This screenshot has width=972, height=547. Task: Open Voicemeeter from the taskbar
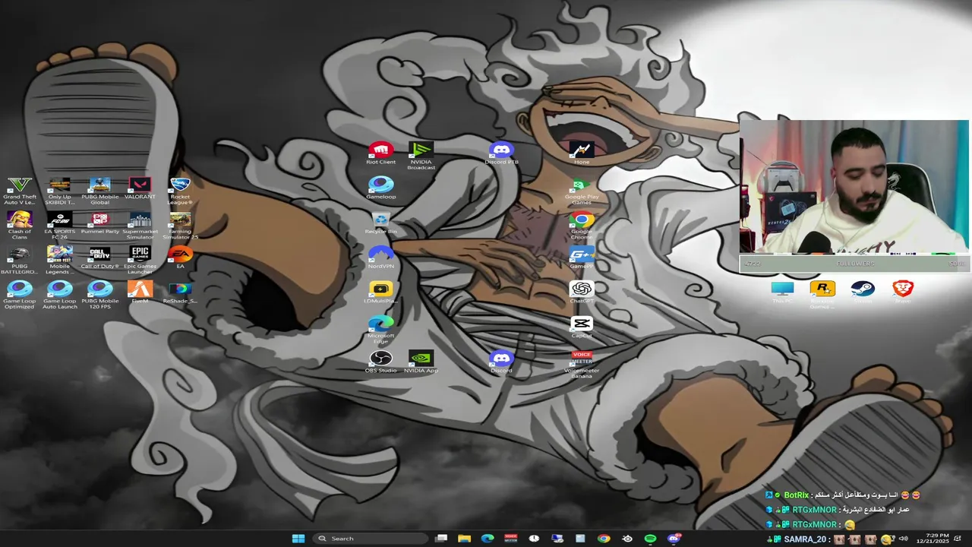click(x=511, y=539)
